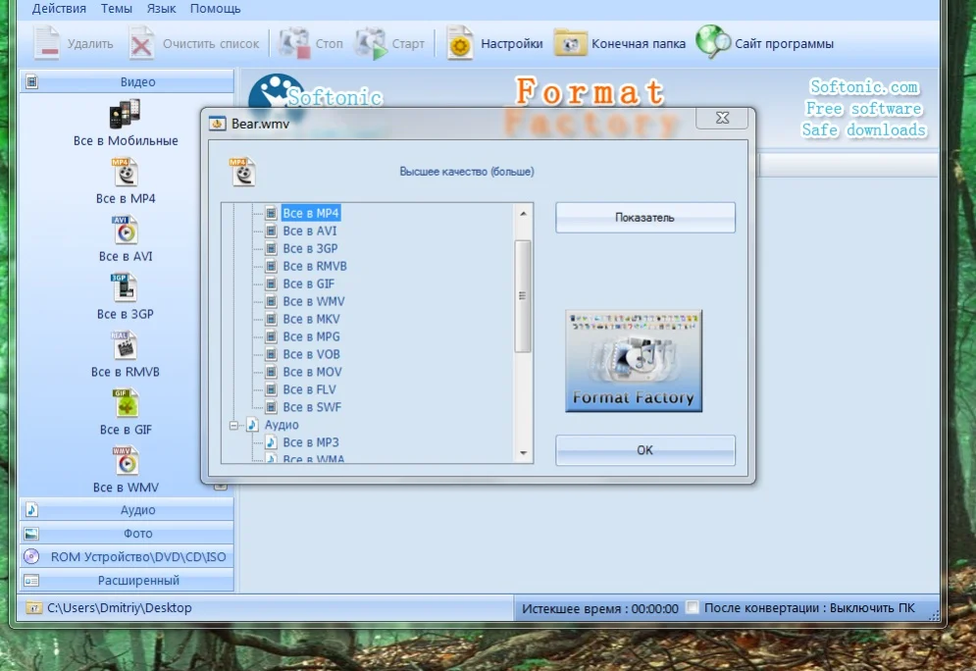Click the Стоп toolbar icon
The width and height of the screenshot is (976, 671).
tap(294, 43)
